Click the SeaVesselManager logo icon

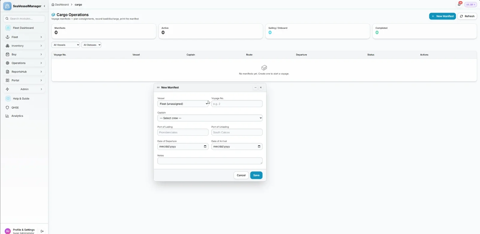[x=7, y=6]
